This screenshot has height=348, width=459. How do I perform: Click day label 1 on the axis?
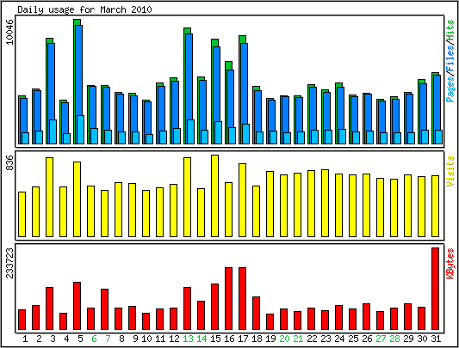[x=25, y=339]
